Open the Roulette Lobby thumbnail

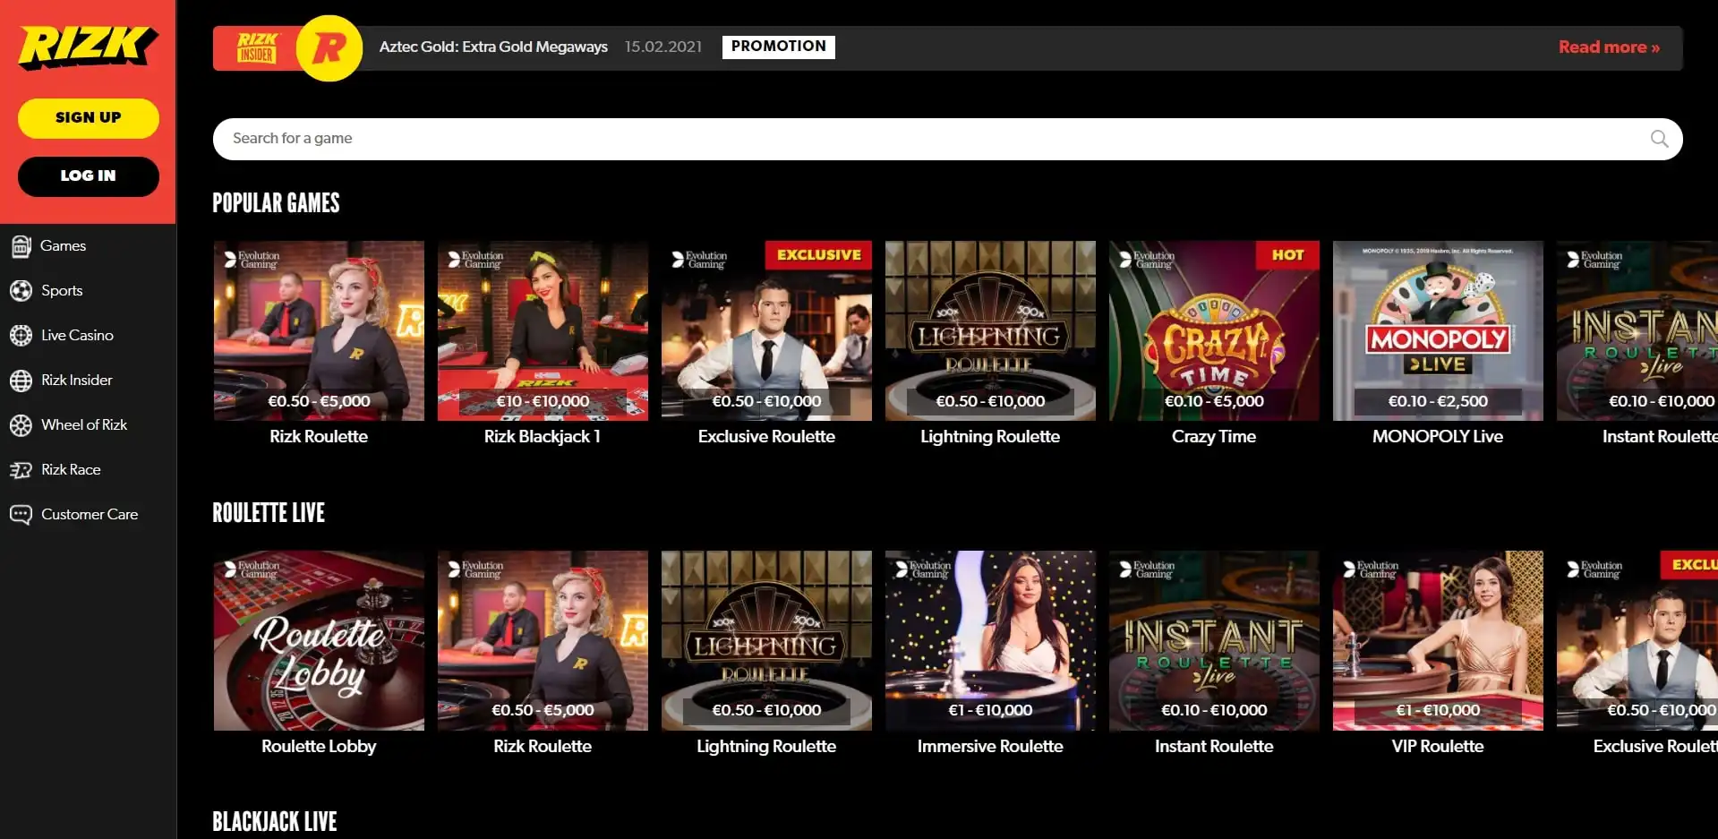tap(319, 640)
